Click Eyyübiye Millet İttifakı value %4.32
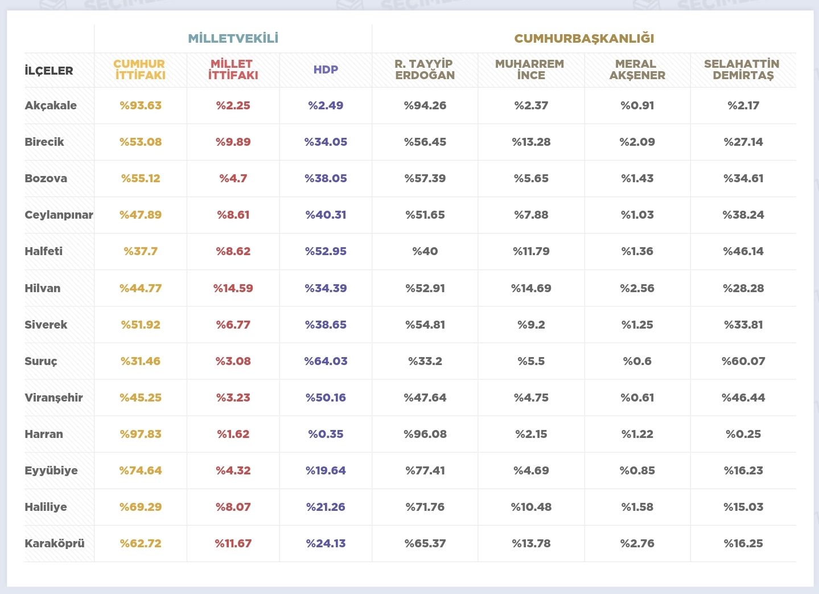 tap(233, 470)
